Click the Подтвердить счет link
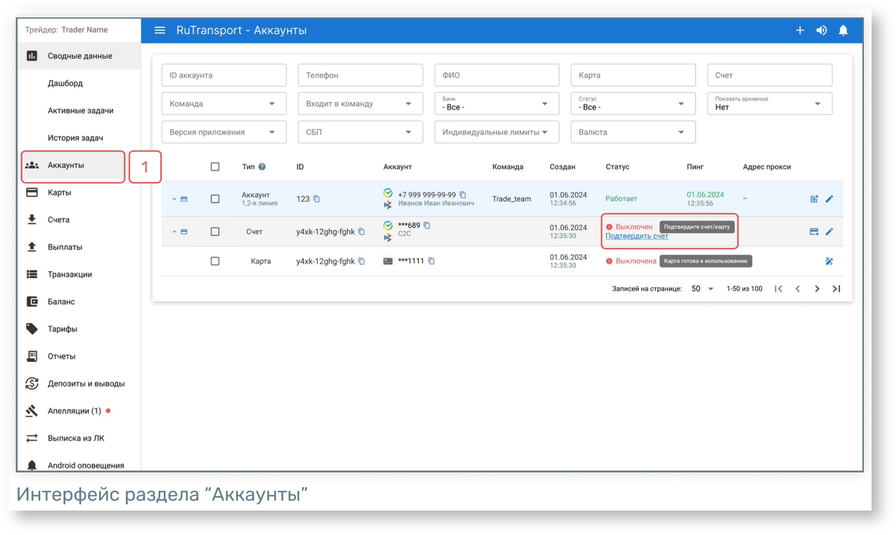 point(637,236)
